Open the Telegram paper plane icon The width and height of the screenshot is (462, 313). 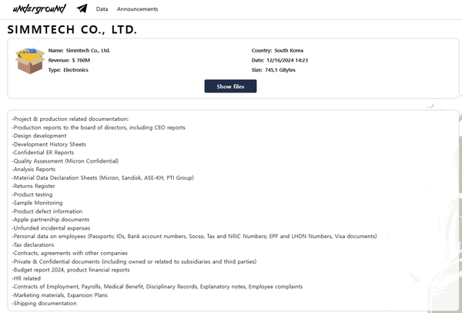tap(82, 9)
